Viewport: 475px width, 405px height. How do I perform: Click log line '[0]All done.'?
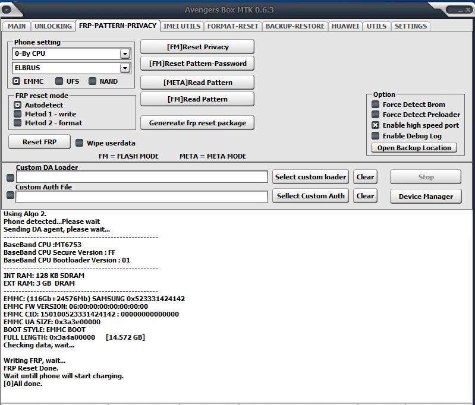tap(23, 384)
